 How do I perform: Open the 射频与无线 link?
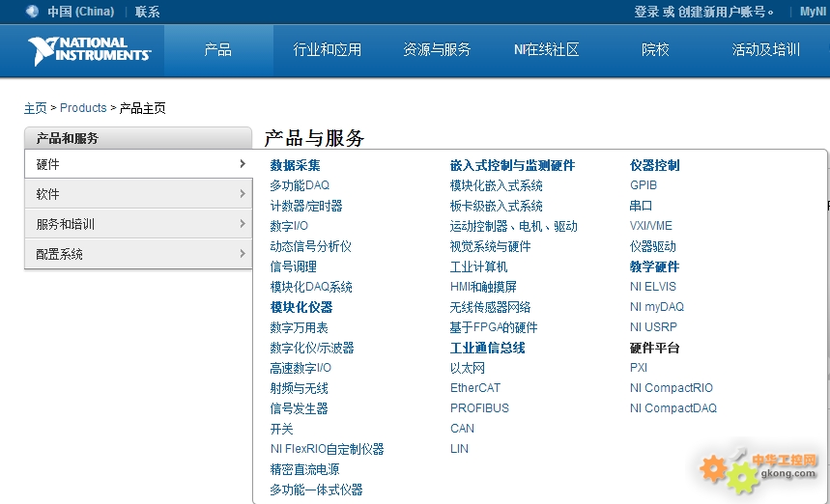tap(300, 388)
